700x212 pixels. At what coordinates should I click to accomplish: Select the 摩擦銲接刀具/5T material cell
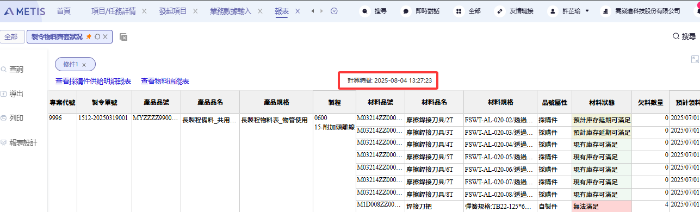pyautogui.click(x=434, y=157)
